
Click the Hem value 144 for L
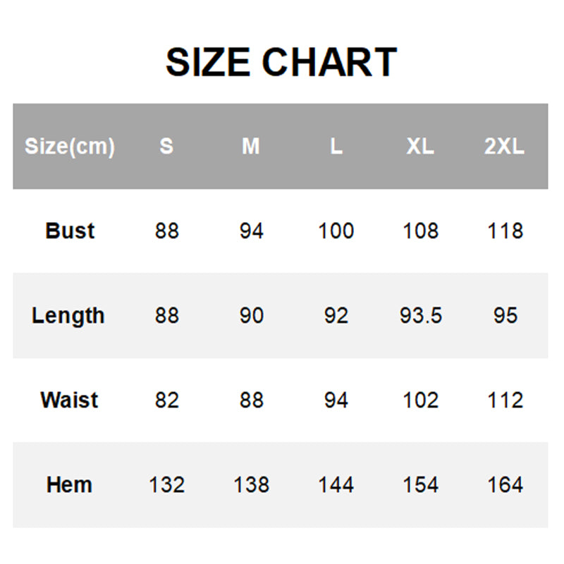pyautogui.click(x=336, y=485)
